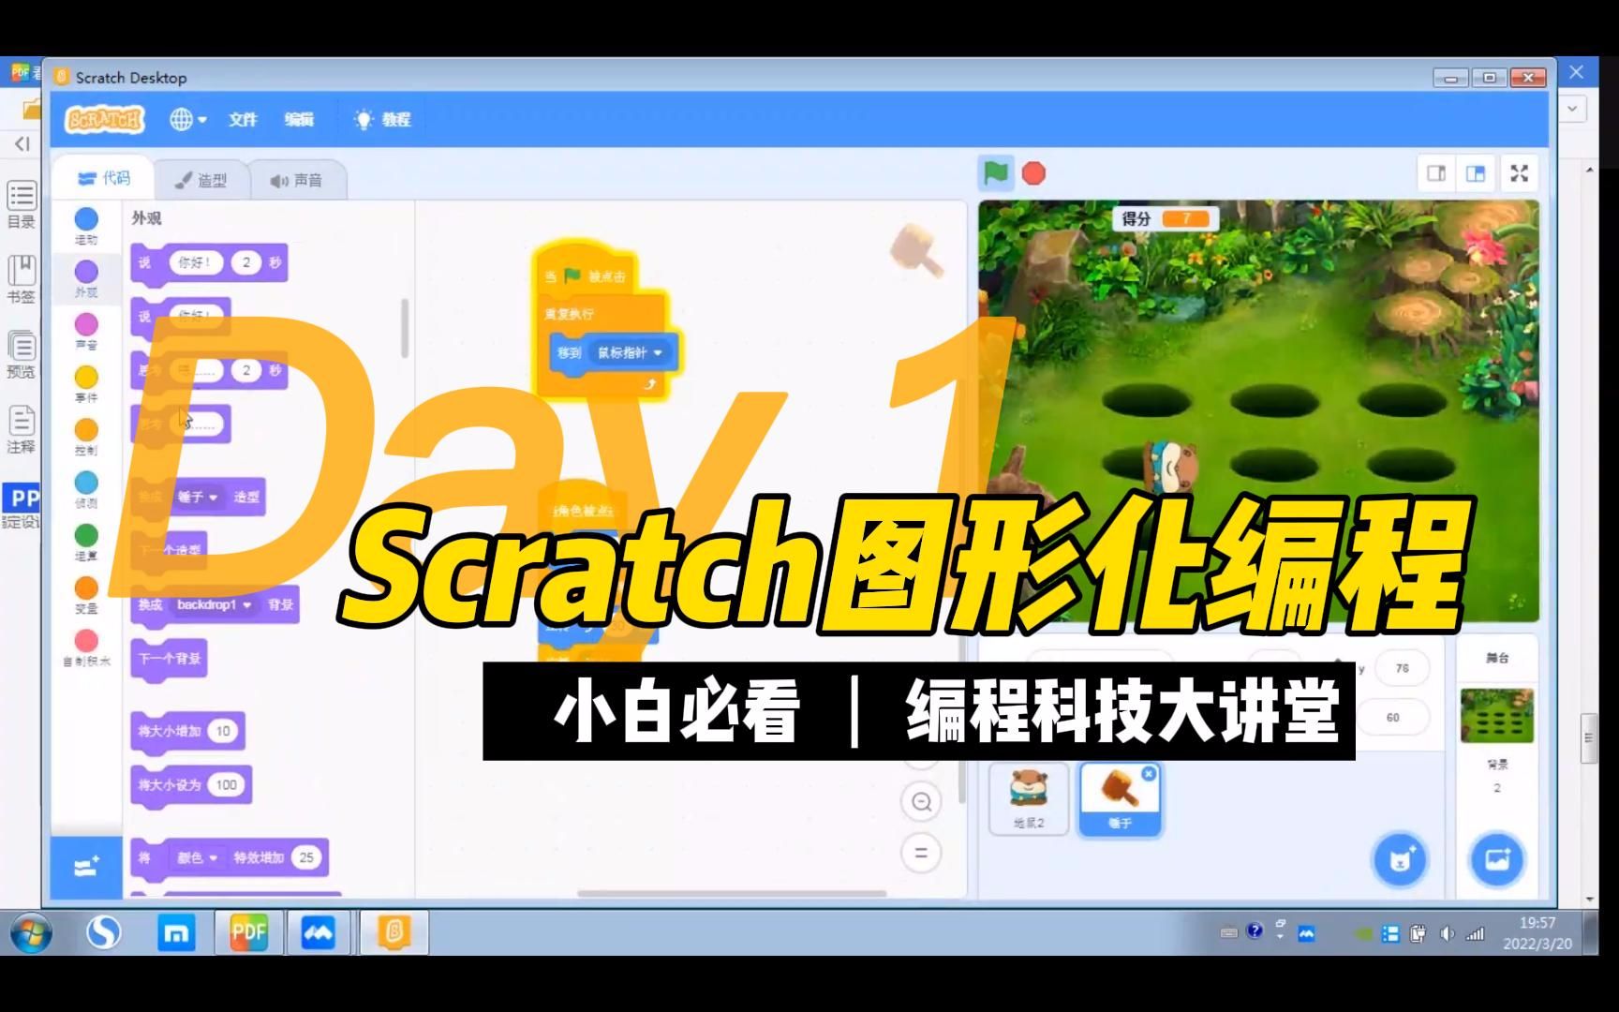The image size is (1619, 1012).
Task: Open the backdrop1 dropdown in block
Action: tap(215, 605)
